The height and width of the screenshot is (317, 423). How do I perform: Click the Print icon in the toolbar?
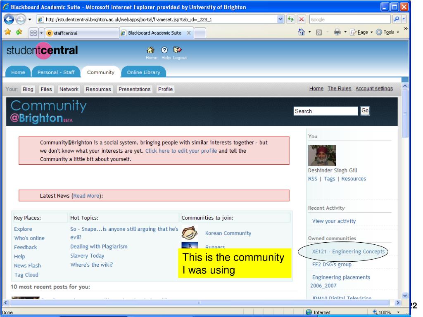pyautogui.click(x=337, y=32)
